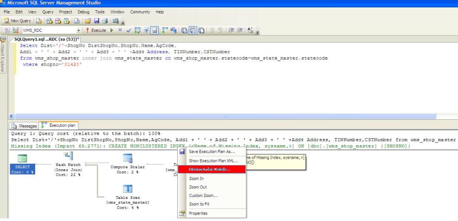Image resolution: width=458 pixels, height=221 pixels.
Task: Open an Analysis Services XMLA Query
Action: click(x=67, y=21)
